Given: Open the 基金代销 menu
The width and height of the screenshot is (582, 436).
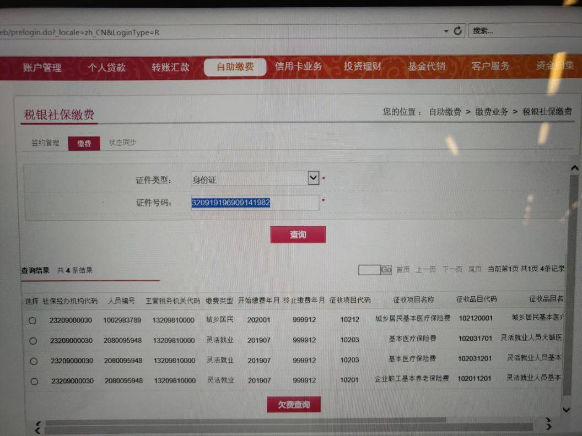Looking at the screenshot, I should pyautogui.click(x=427, y=67).
